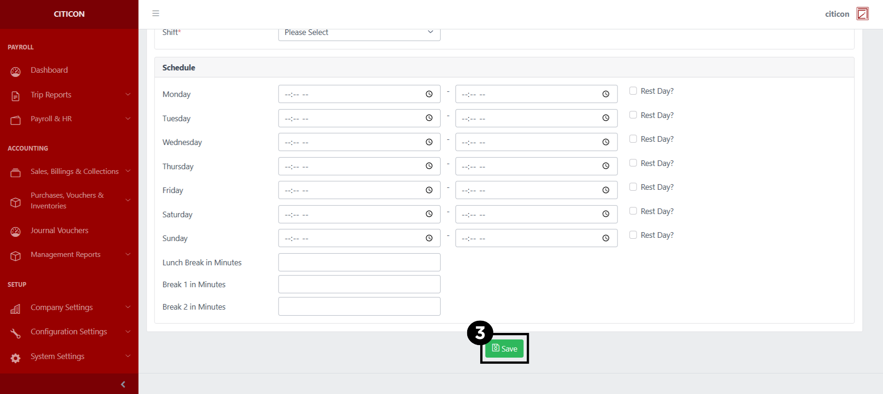883x394 pixels.
Task: Click the hamburger menu icon
Action: [x=156, y=14]
